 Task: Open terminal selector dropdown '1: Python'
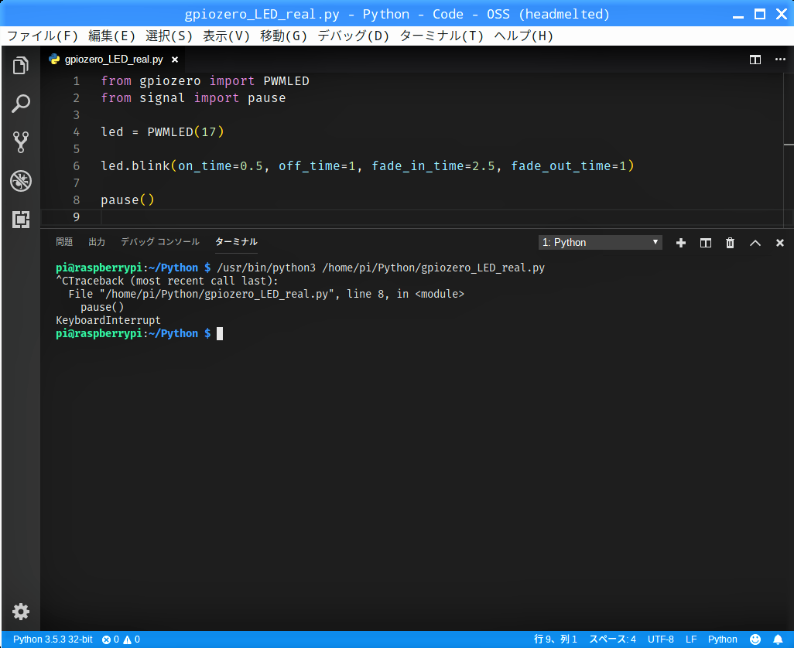(x=601, y=243)
